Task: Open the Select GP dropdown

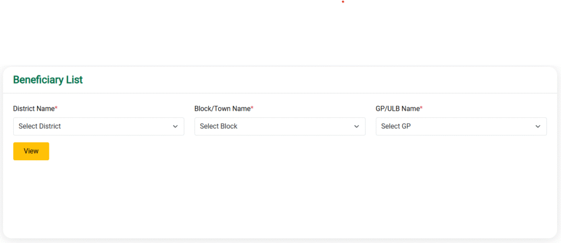Action: click(x=461, y=127)
